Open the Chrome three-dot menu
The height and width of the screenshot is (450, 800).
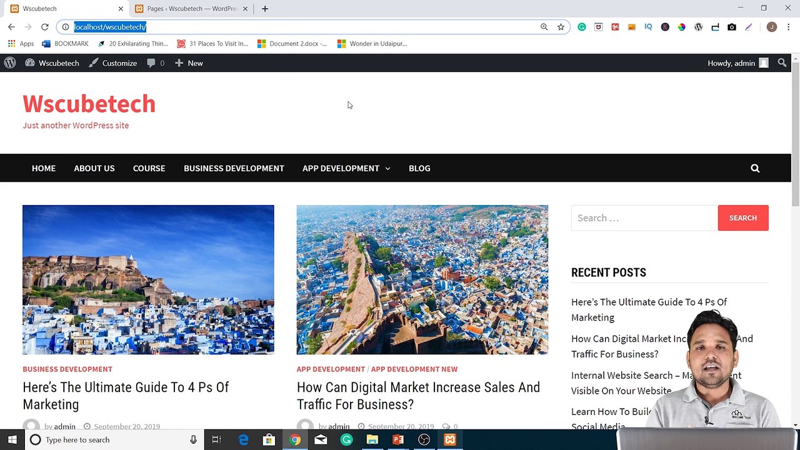(788, 27)
